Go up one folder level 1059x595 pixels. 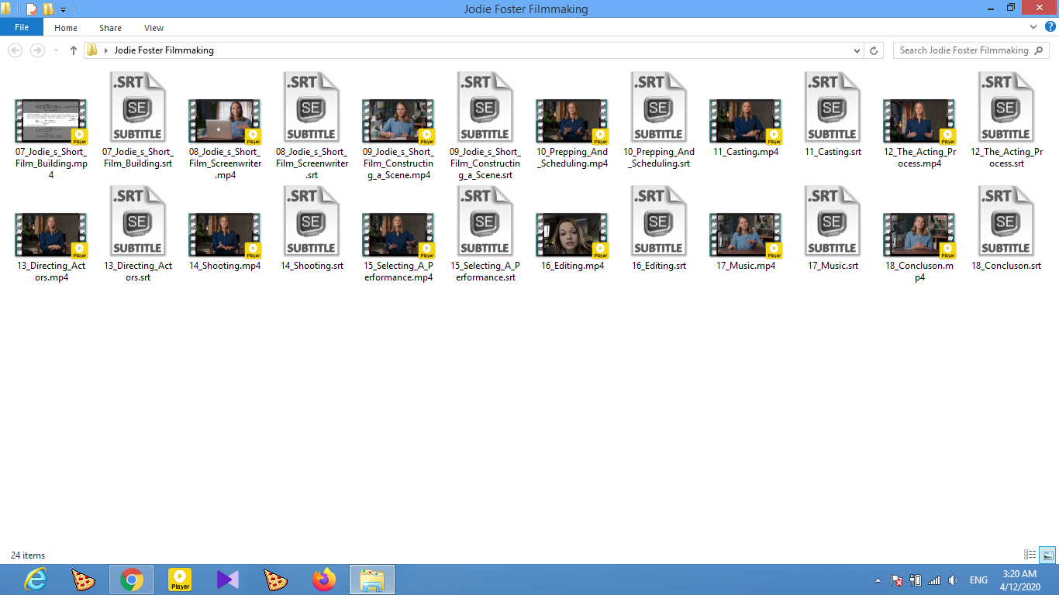pyautogui.click(x=74, y=50)
